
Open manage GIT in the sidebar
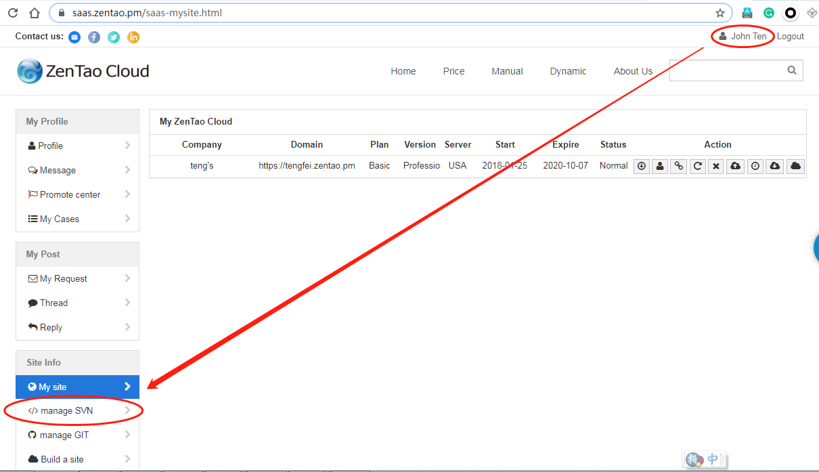pyautogui.click(x=77, y=435)
